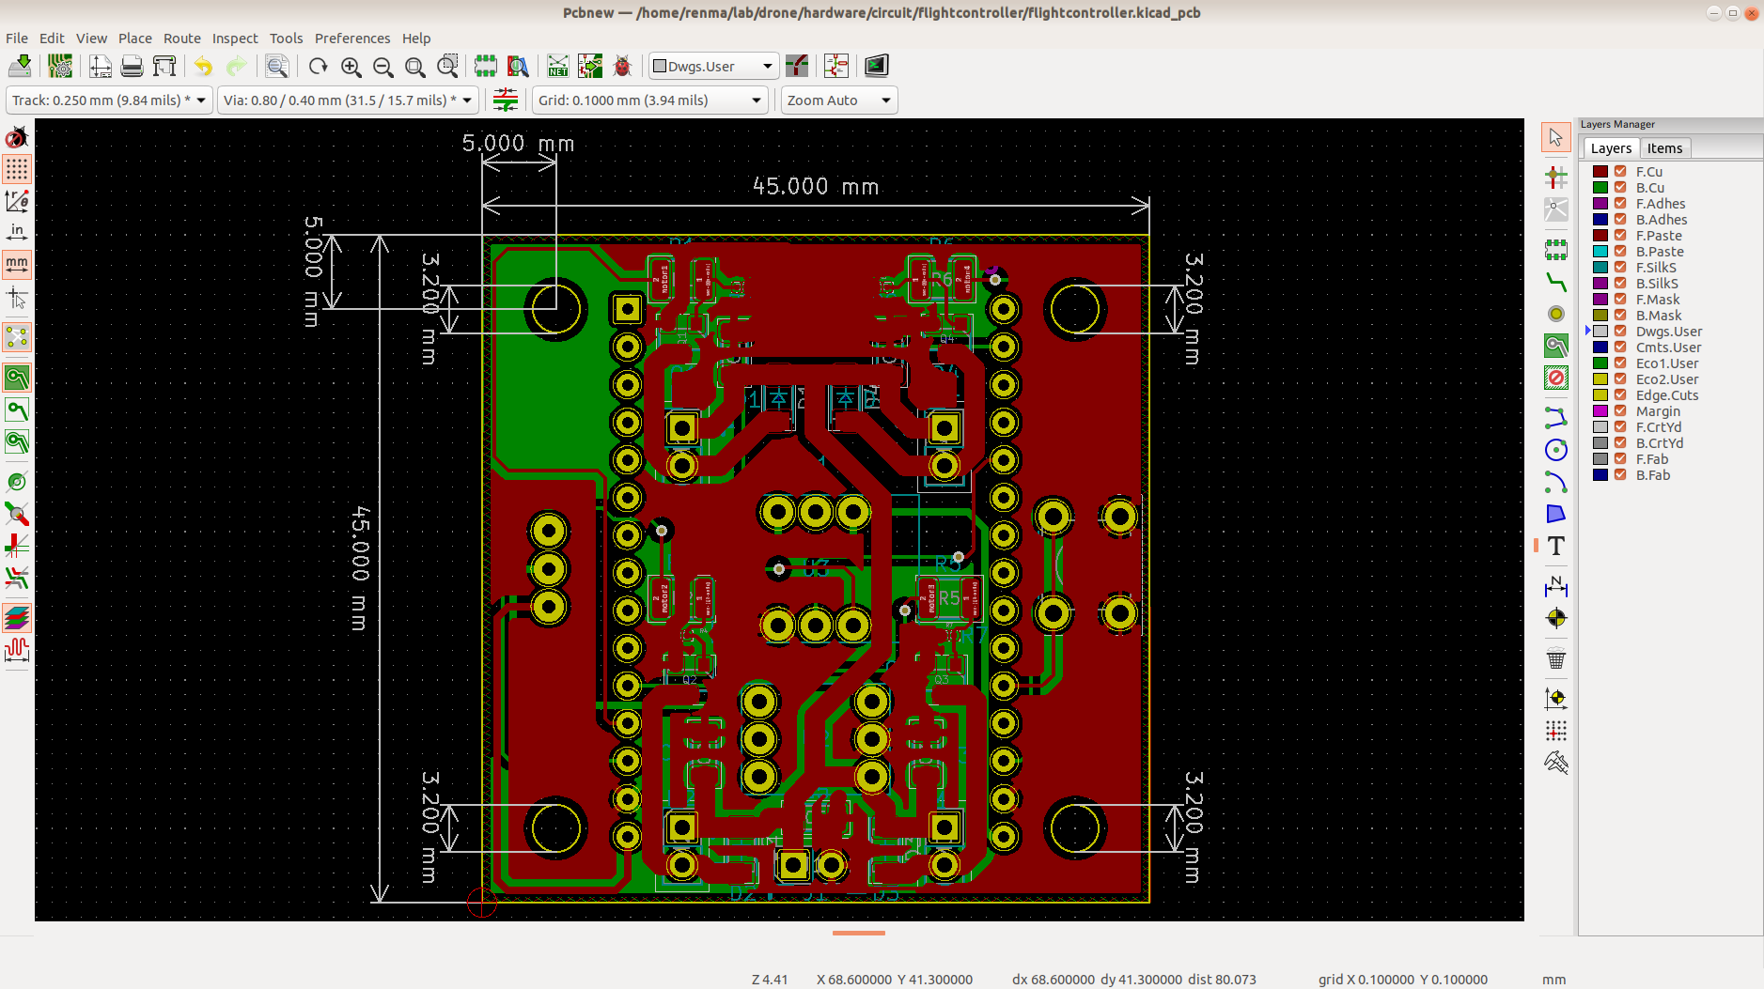The height and width of the screenshot is (989, 1764).
Task: Click the B.Cu green color swatch
Action: point(1600,188)
